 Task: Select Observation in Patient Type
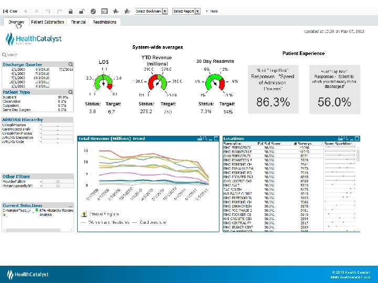click(37, 101)
